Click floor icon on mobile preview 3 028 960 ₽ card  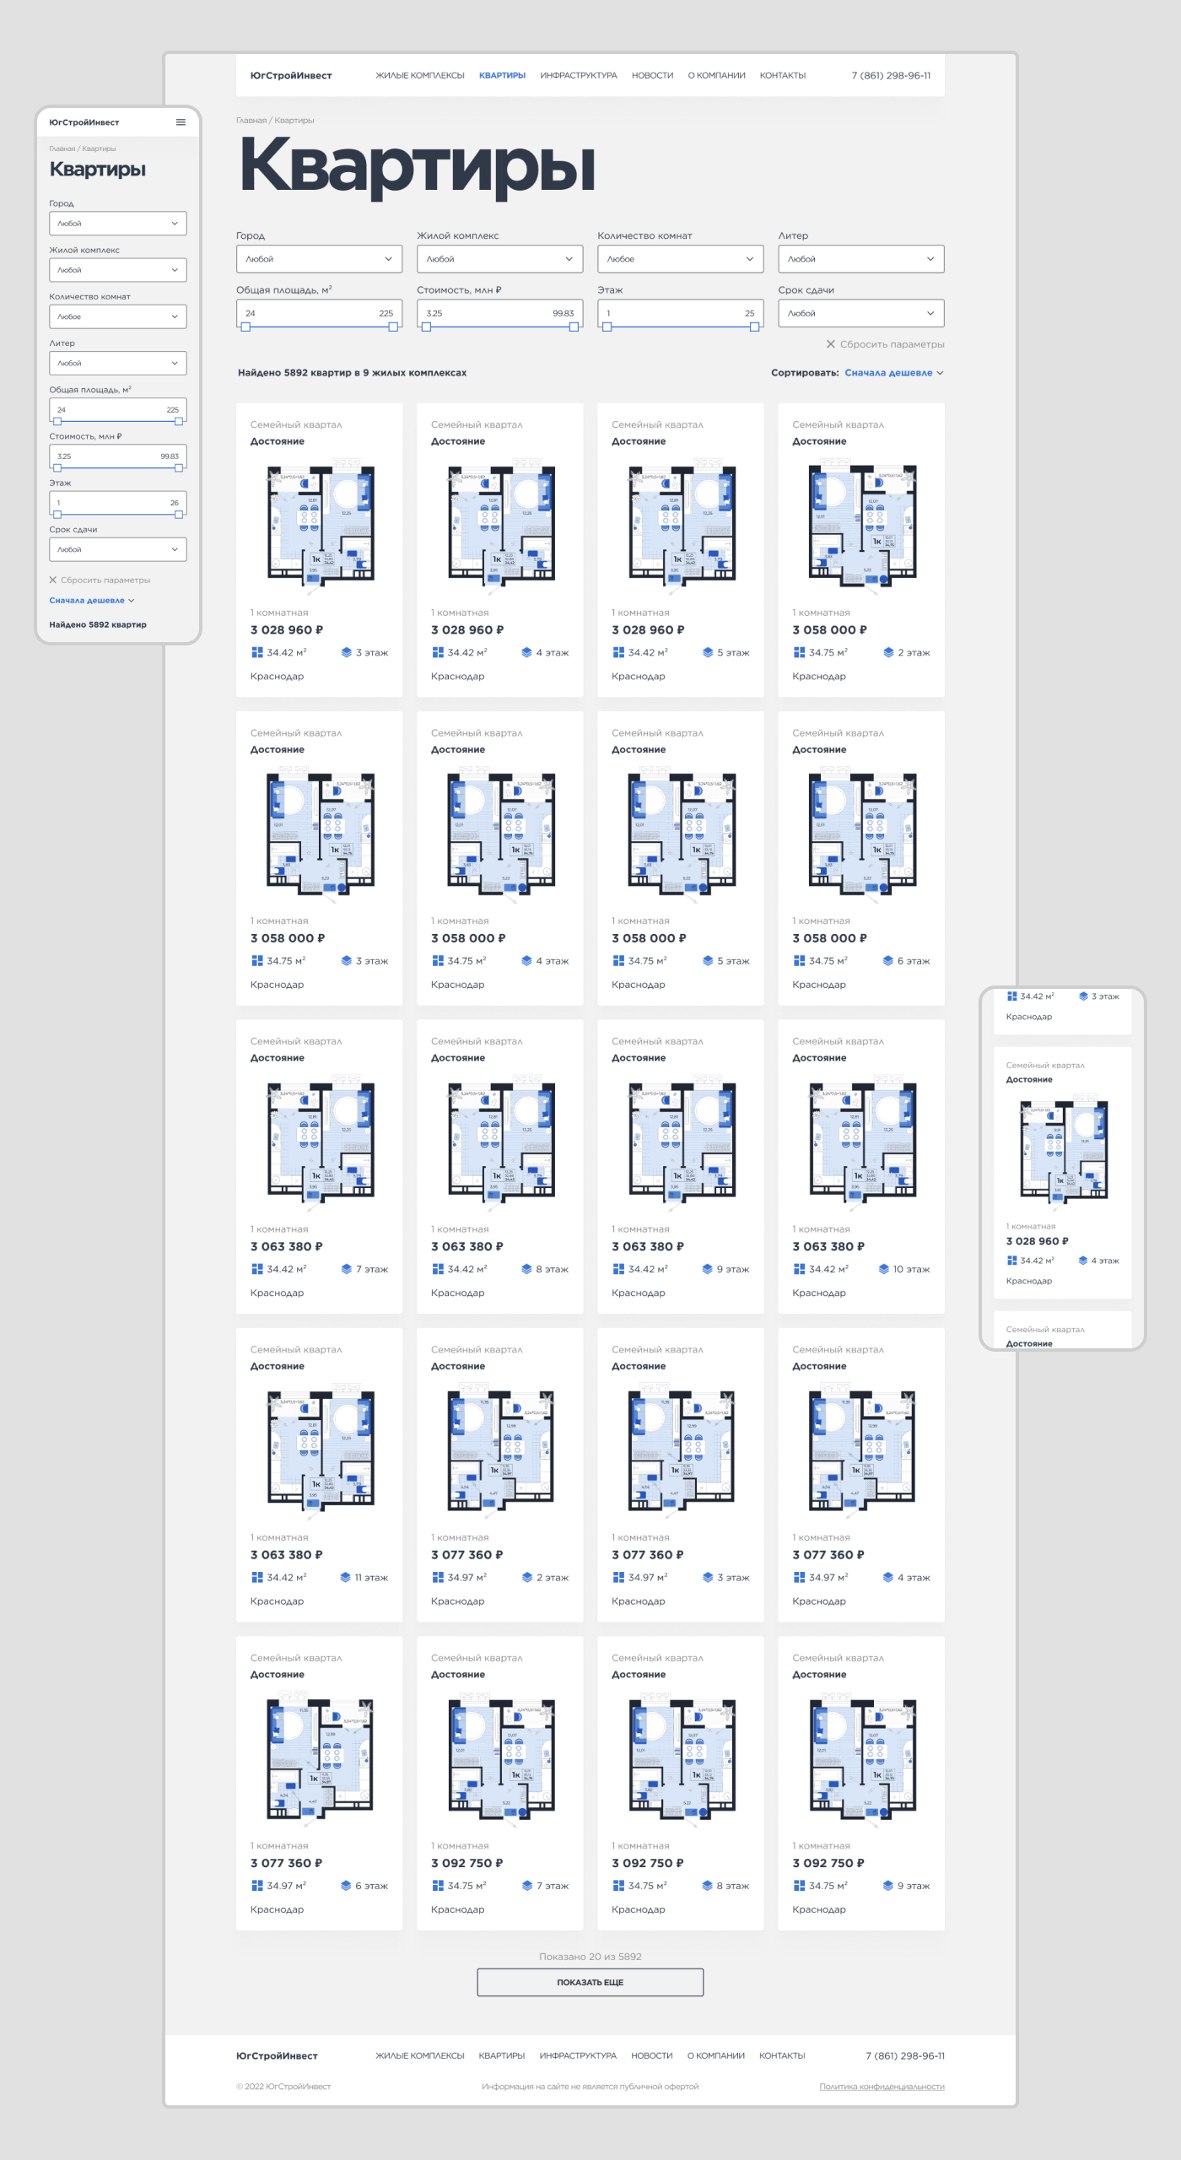click(x=1082, y=1261)
